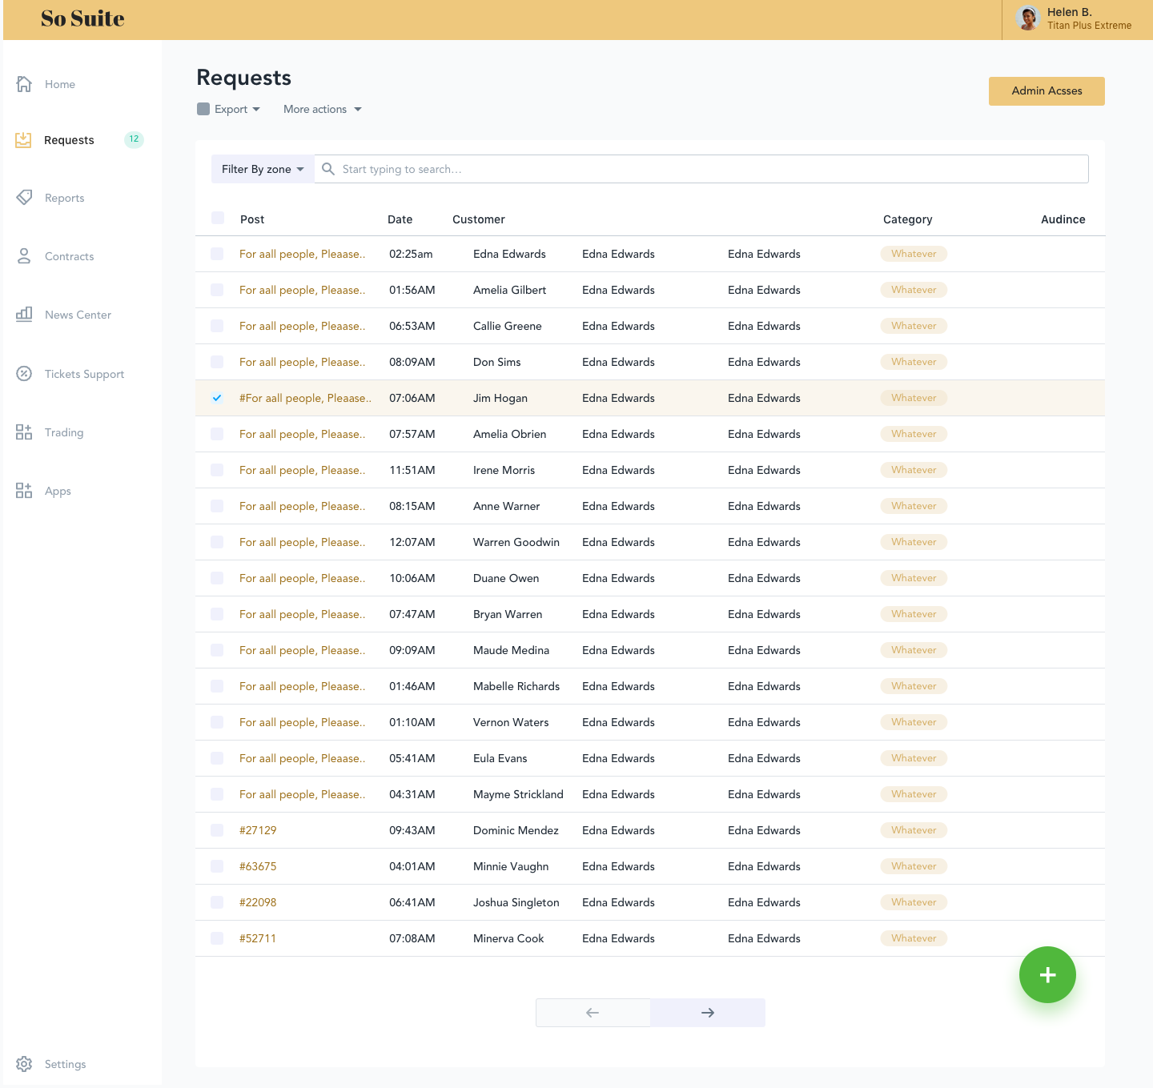Click the Admin Acsses button
1153x1088 pixels.
click(1047, 91)
